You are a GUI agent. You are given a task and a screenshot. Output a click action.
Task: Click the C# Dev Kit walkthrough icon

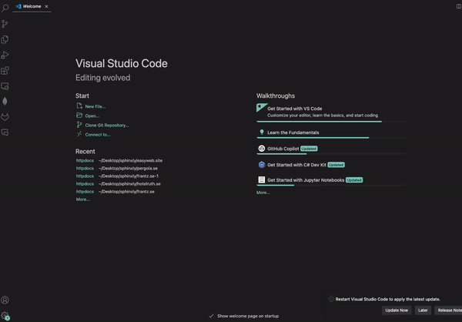point(262,165)
